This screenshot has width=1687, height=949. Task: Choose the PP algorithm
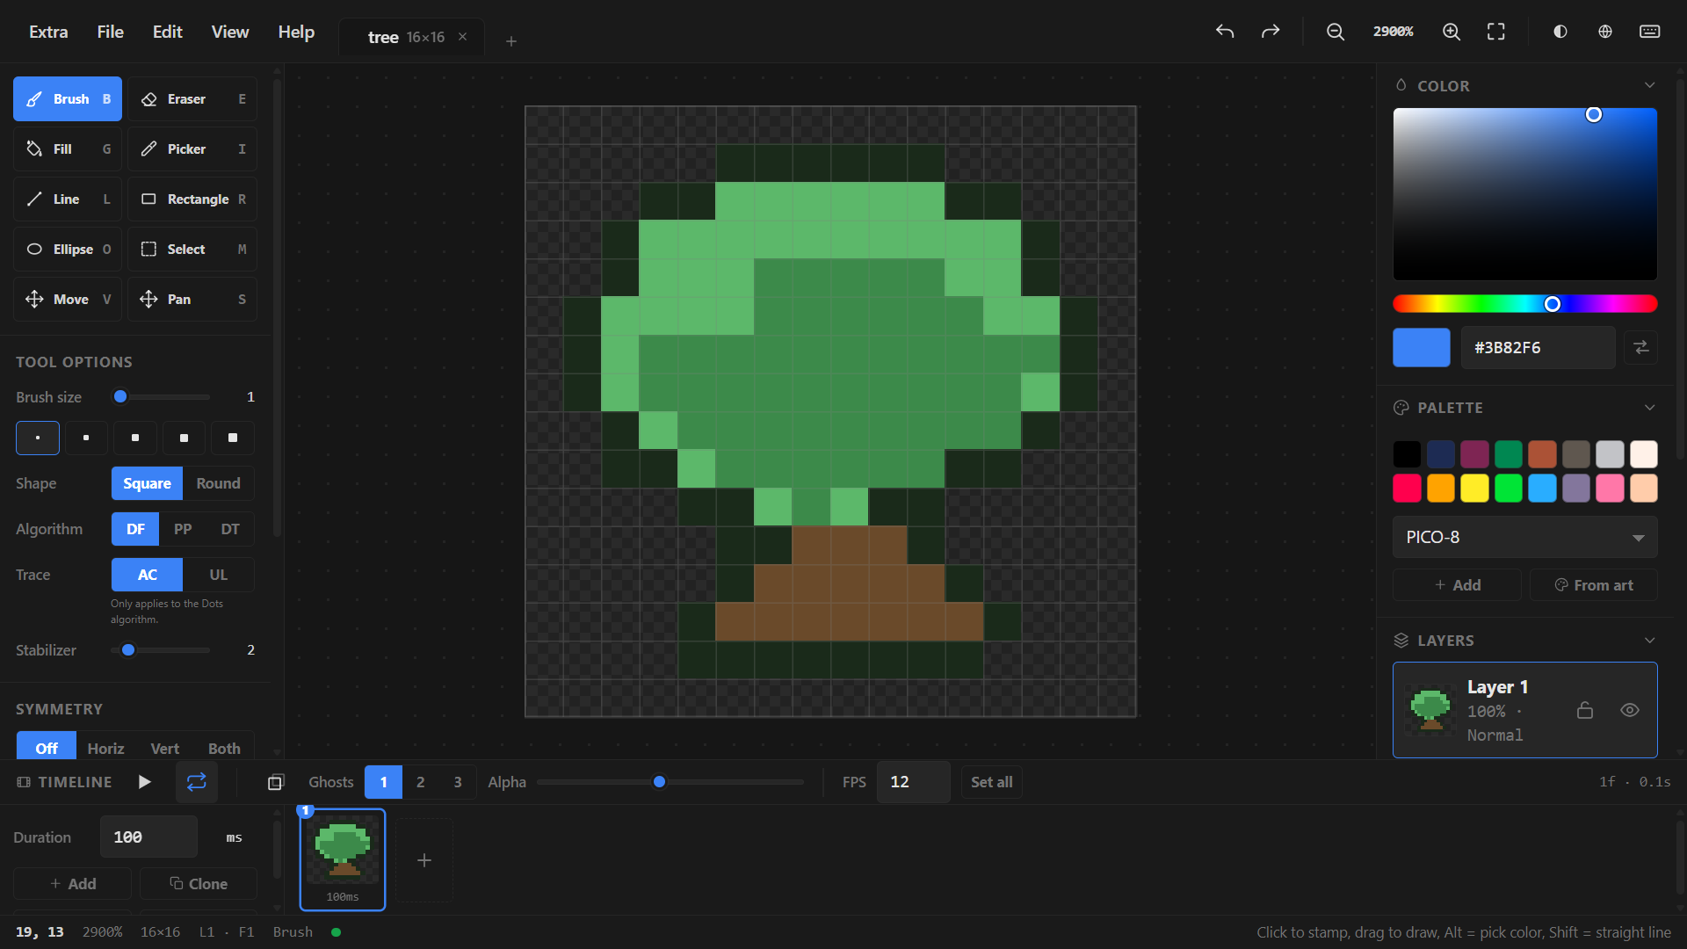click(x=183, y=529)
